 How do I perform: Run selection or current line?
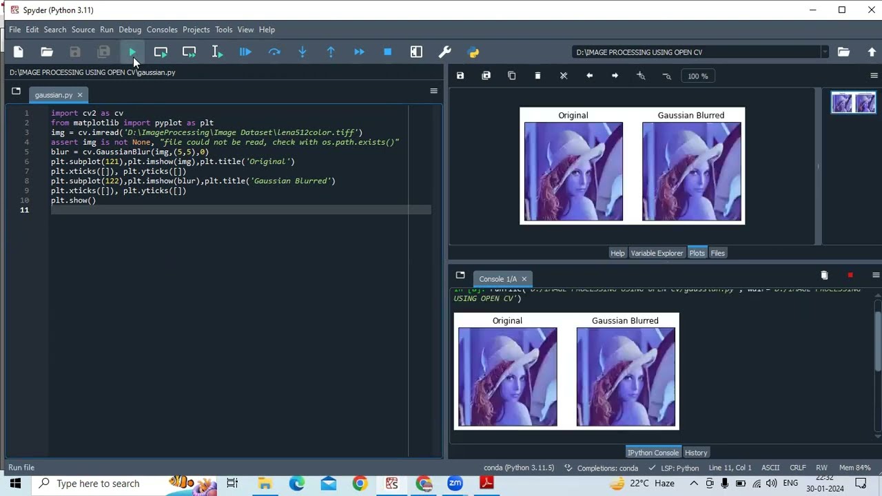(x=217, y=52)
